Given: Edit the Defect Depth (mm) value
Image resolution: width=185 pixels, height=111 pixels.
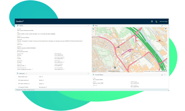Looking at the screenshot, I should pyautogui.click(x=42, y=77).
